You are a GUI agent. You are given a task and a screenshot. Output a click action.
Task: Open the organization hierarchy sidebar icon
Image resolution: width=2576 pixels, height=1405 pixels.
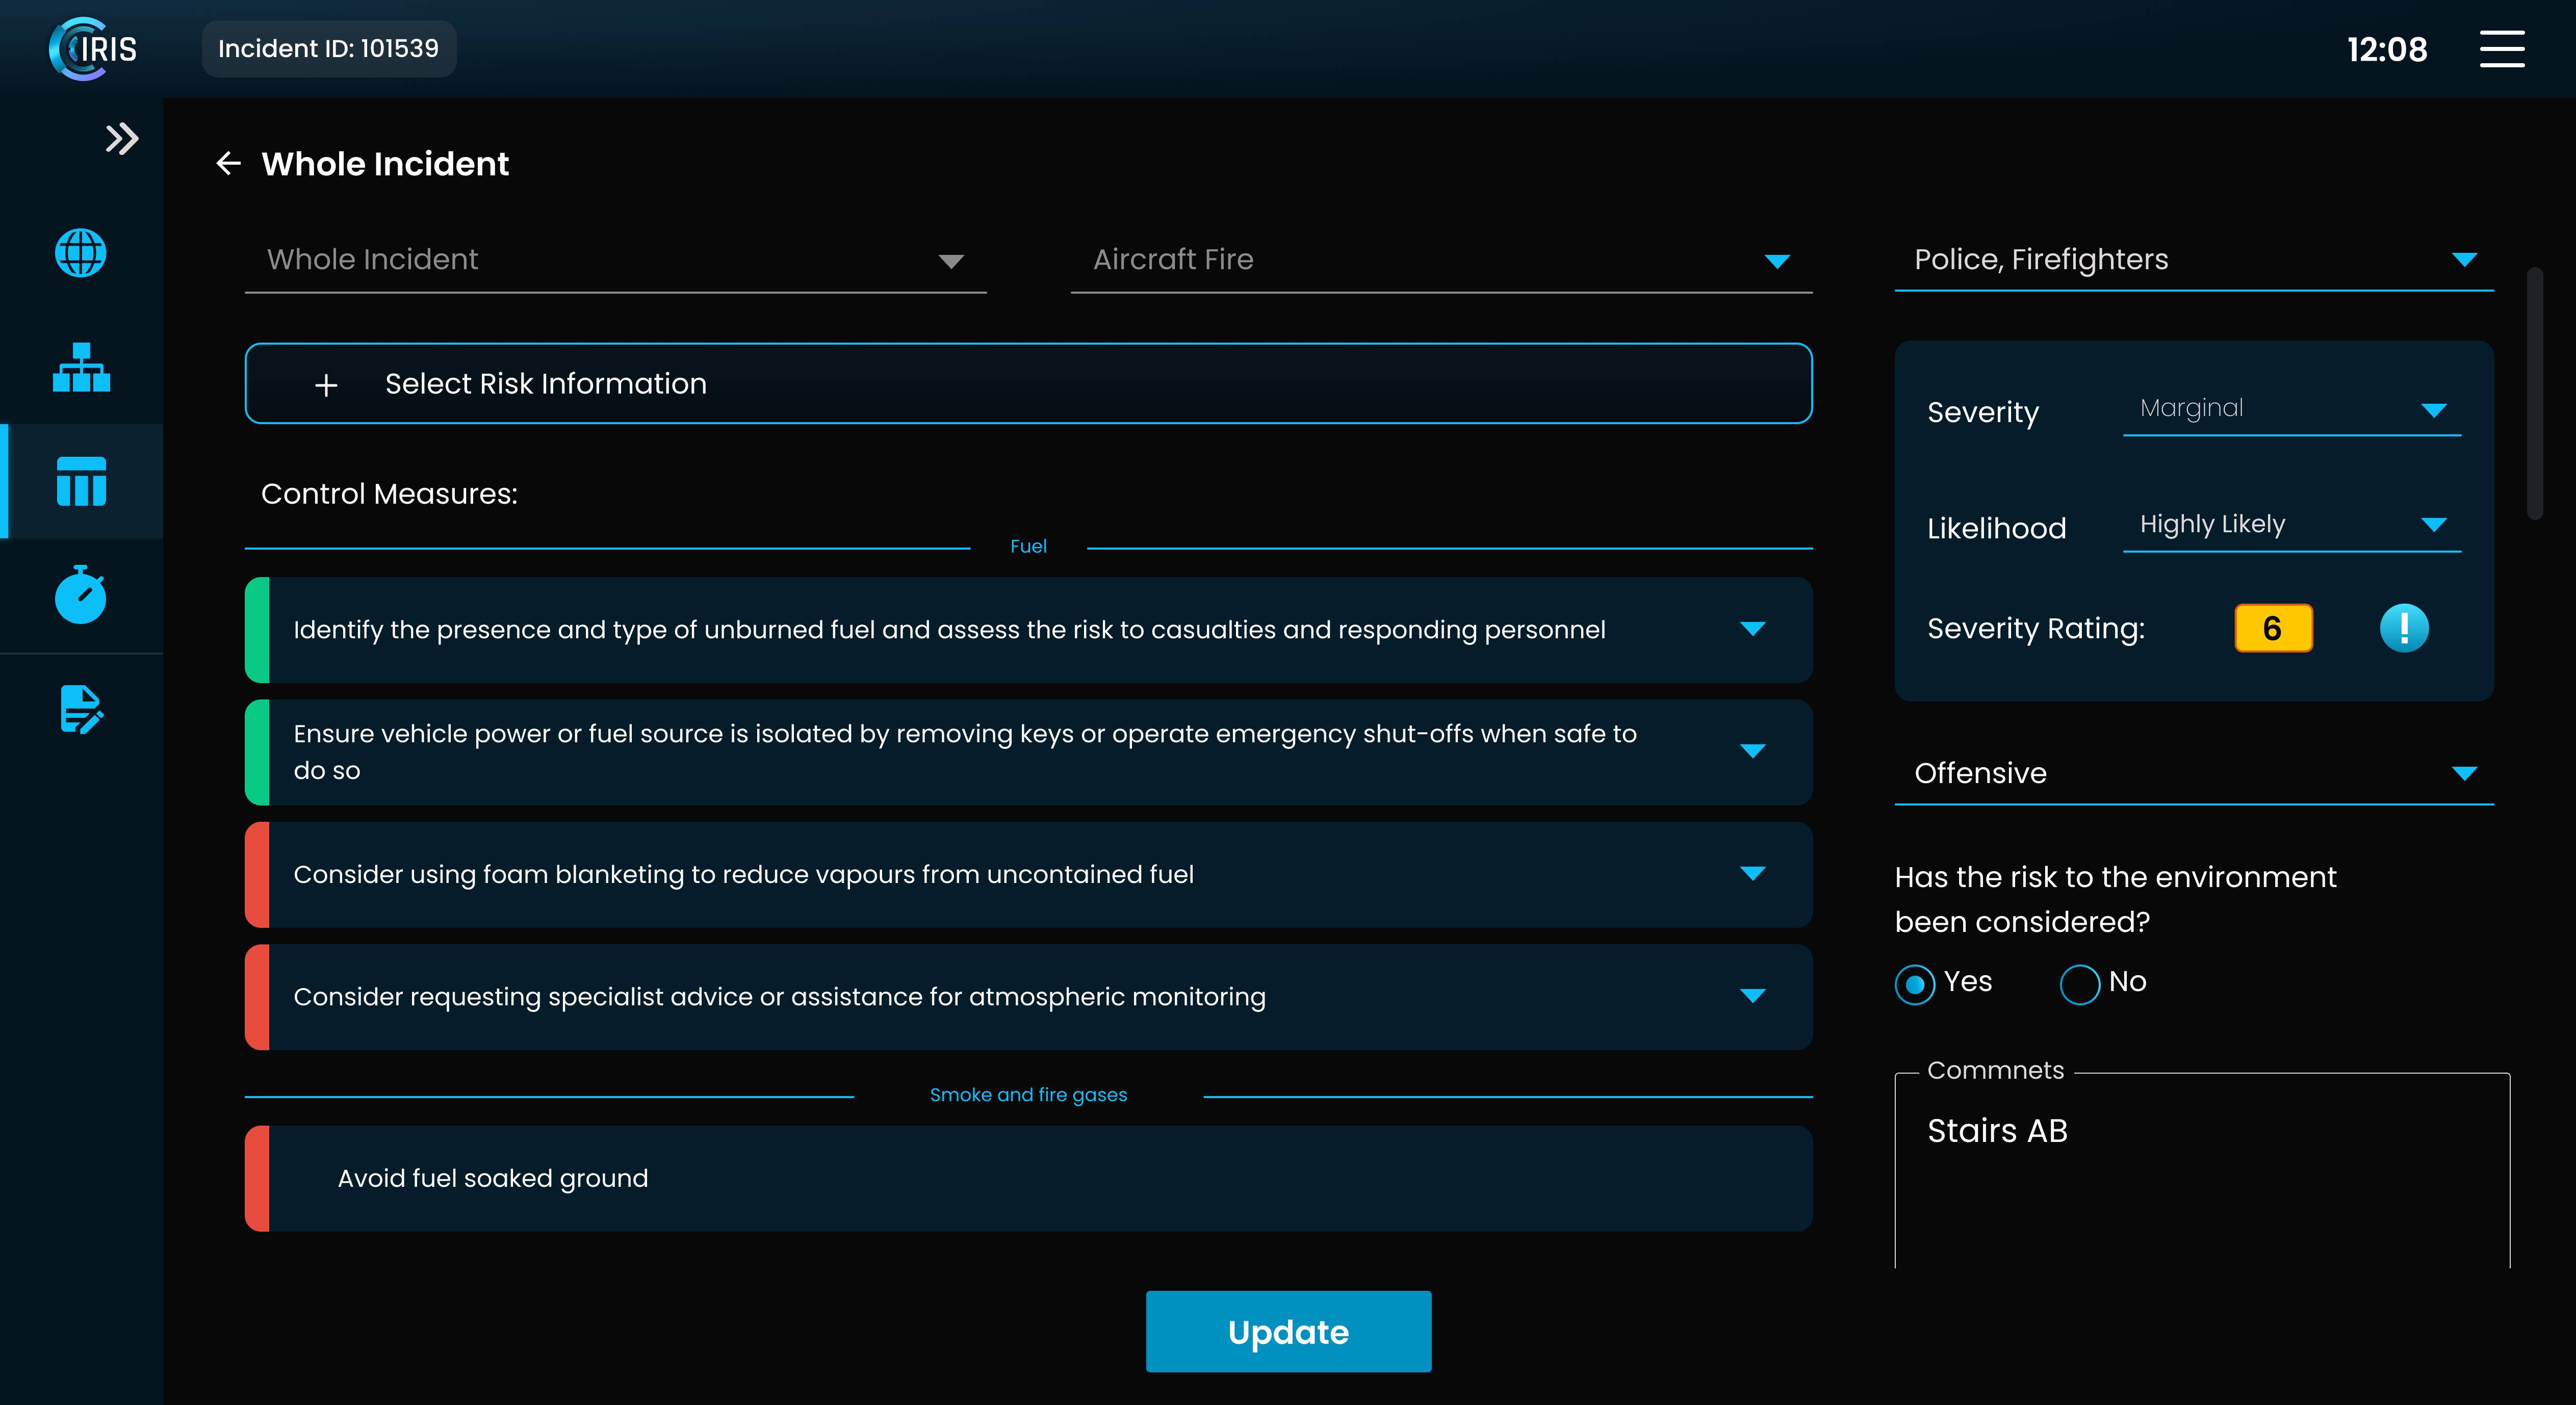pos(81,368)
